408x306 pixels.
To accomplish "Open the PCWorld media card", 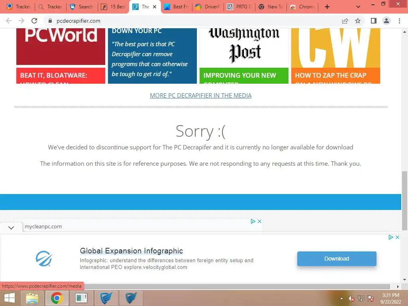I will [61, 46].
